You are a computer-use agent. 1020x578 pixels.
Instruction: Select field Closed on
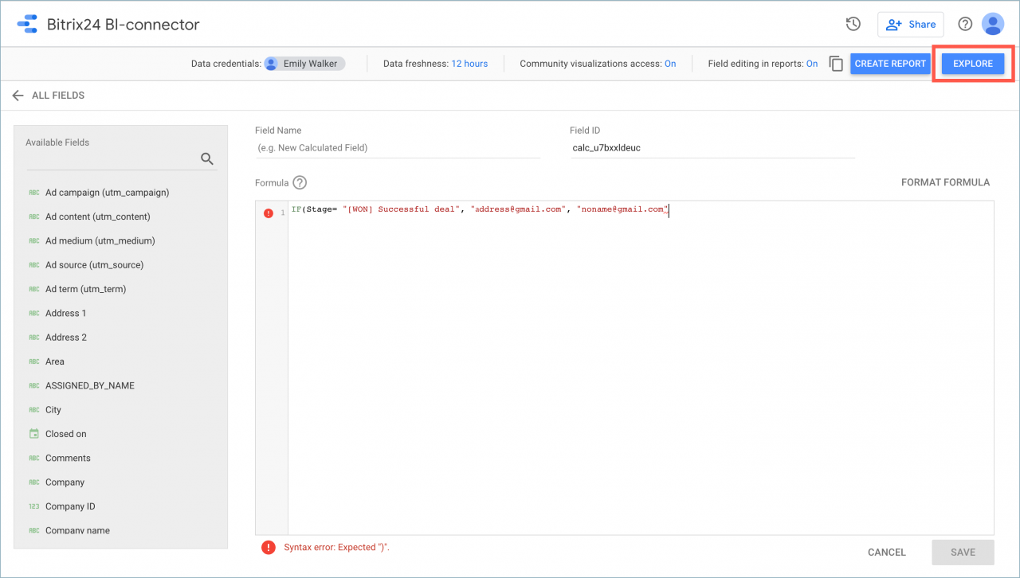[x=65, y=434]
